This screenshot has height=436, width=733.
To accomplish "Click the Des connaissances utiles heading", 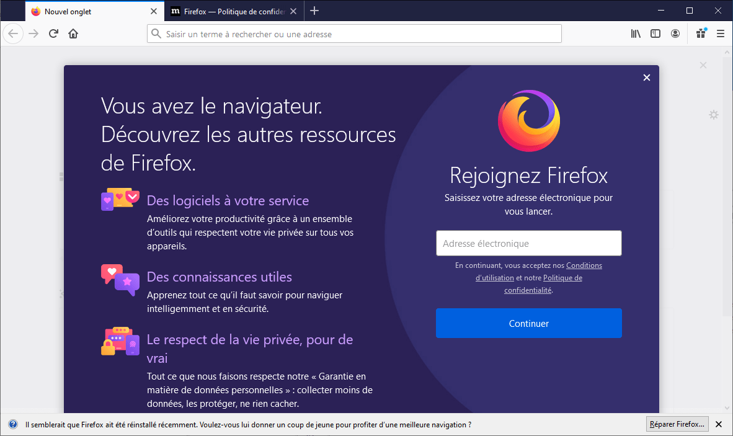I will tap(220, 277).
